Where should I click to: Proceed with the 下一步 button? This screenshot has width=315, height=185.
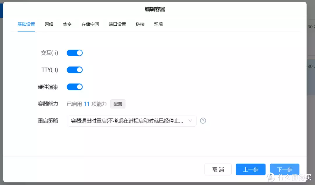click(284, 170)
